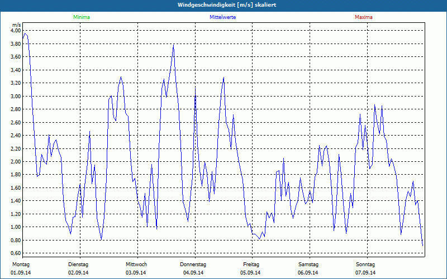Click the 2,00 y-axis value
Screen dimensions: 447x279
coord(16,162)
